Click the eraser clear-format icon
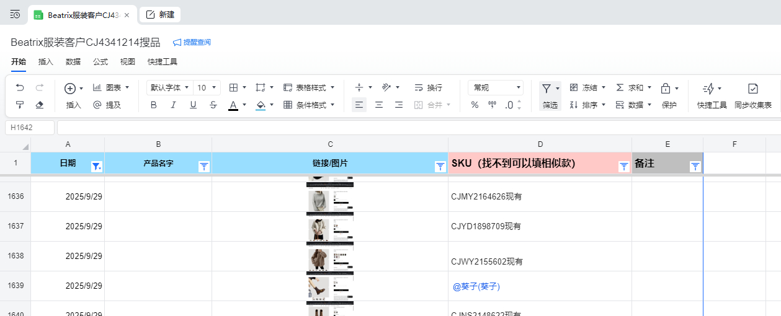Image resolution: width=781 pixels, height=316 pixels. pos(40,105)
